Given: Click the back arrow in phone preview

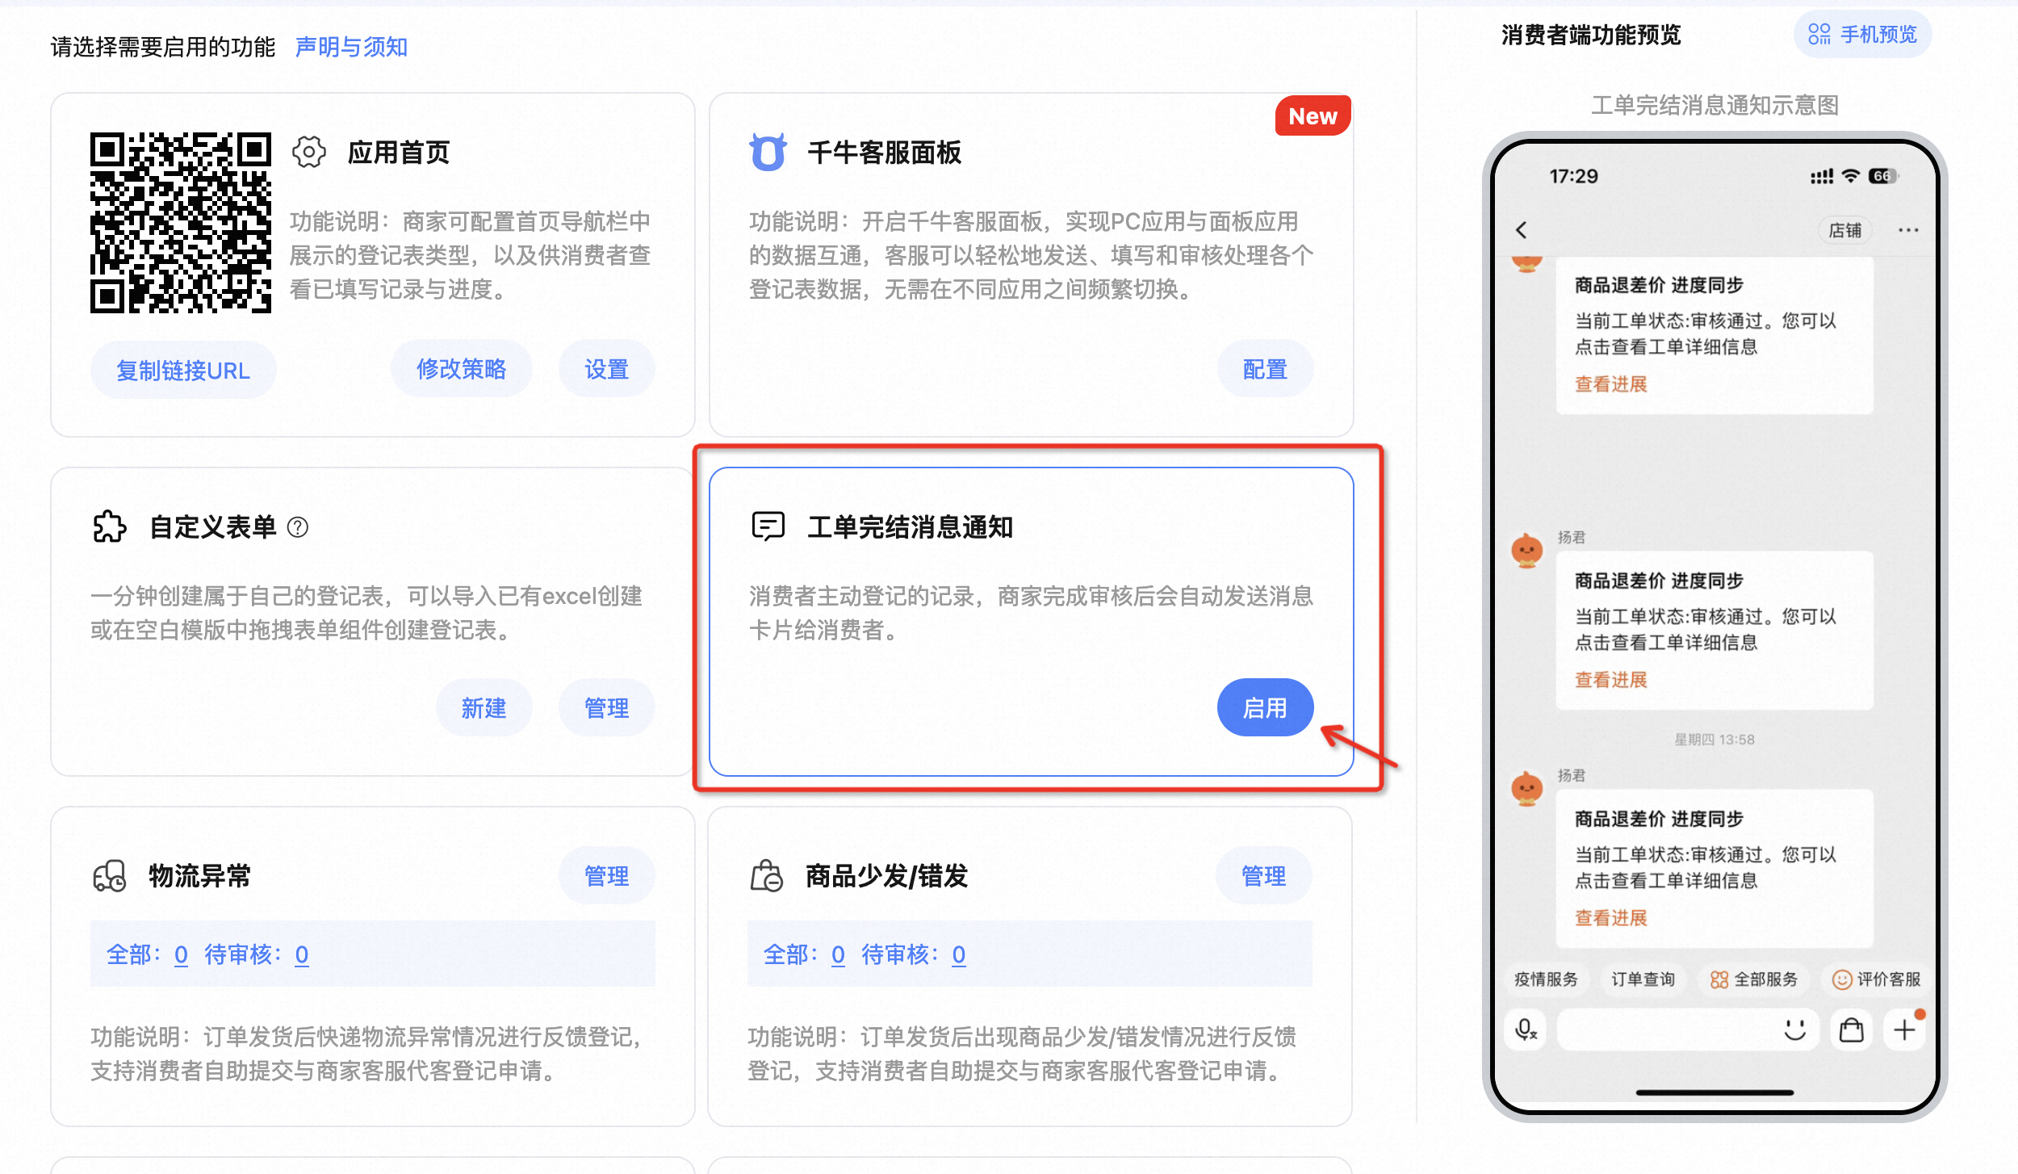Looking at the screenshot, I should pos(1522,230).
